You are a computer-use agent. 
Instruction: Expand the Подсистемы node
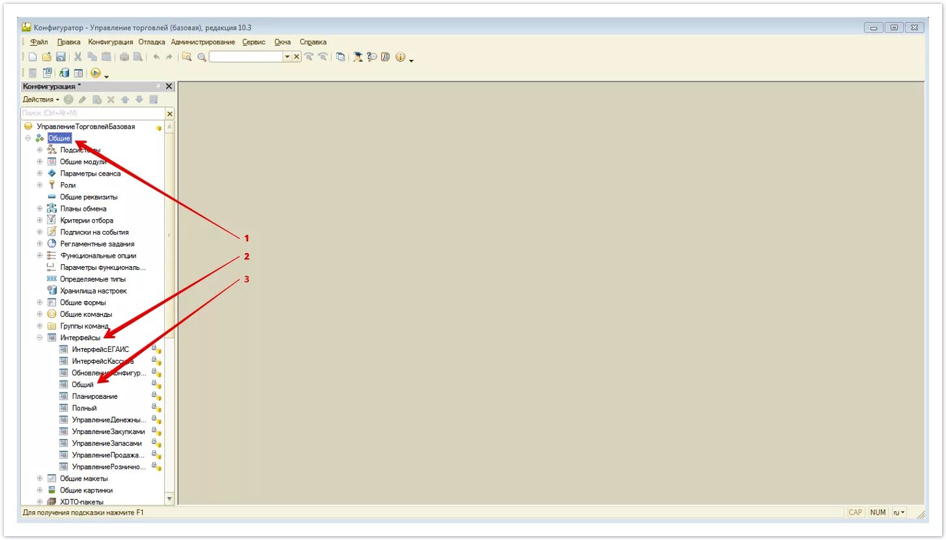[x=40, y=150]
